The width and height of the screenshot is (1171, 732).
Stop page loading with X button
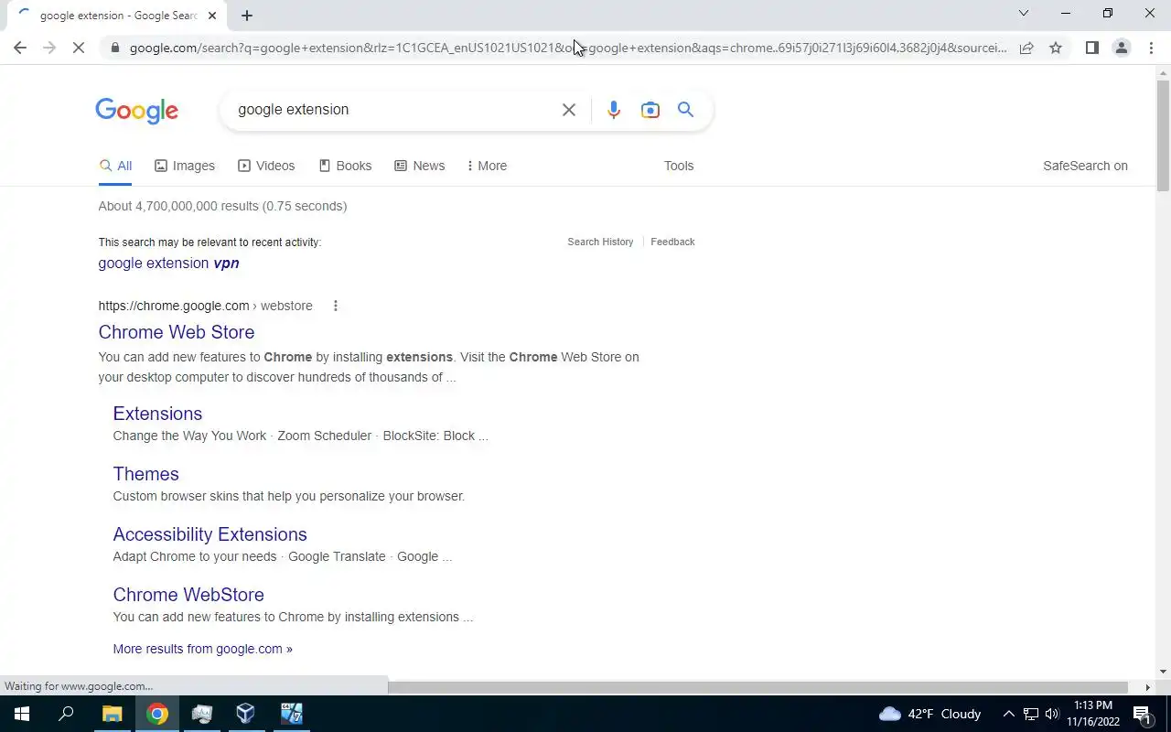79,48
